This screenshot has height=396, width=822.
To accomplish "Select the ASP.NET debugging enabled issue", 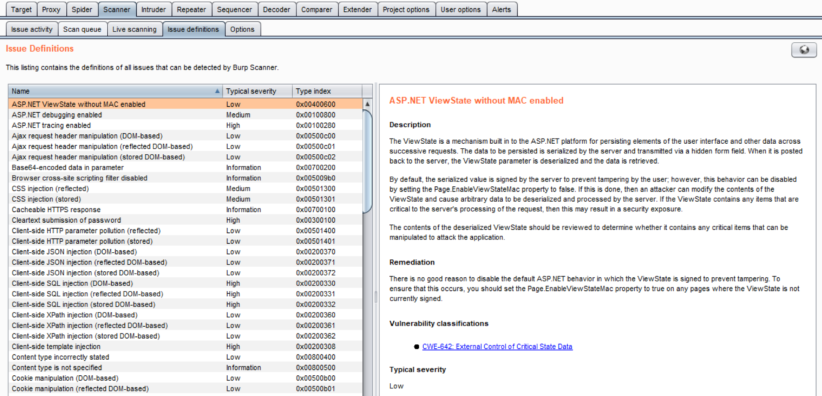I will (57, 115).
